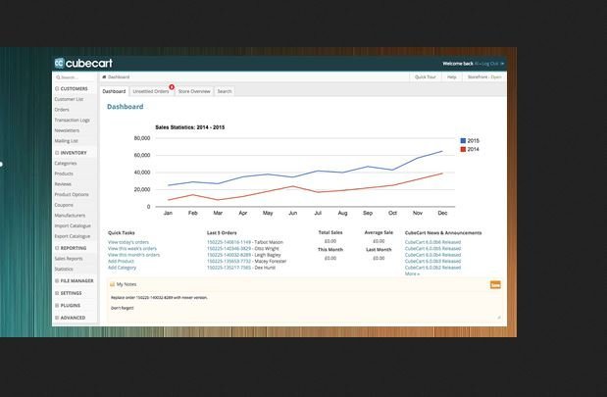Switch to the Store Overview tab
The width and height of the screenshot is (607, 397).
point(194,91)
